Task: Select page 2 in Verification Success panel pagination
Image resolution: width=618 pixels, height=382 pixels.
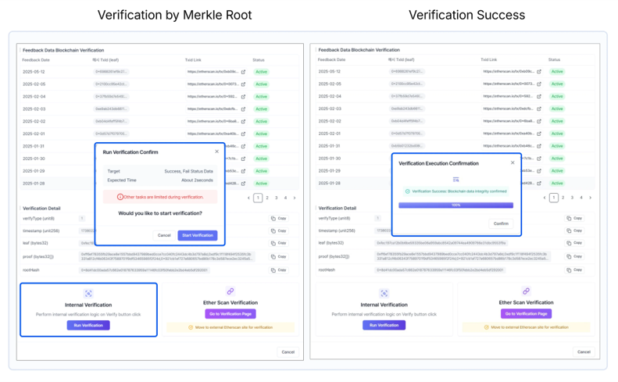Action: 563,198
